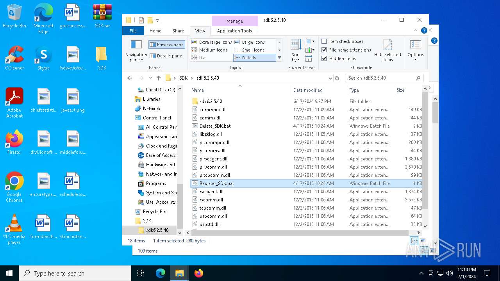Screen dimensions: 500x281
Task: Select Local Disk (C:) in navigation tree
Action: [x=156, y=90]
